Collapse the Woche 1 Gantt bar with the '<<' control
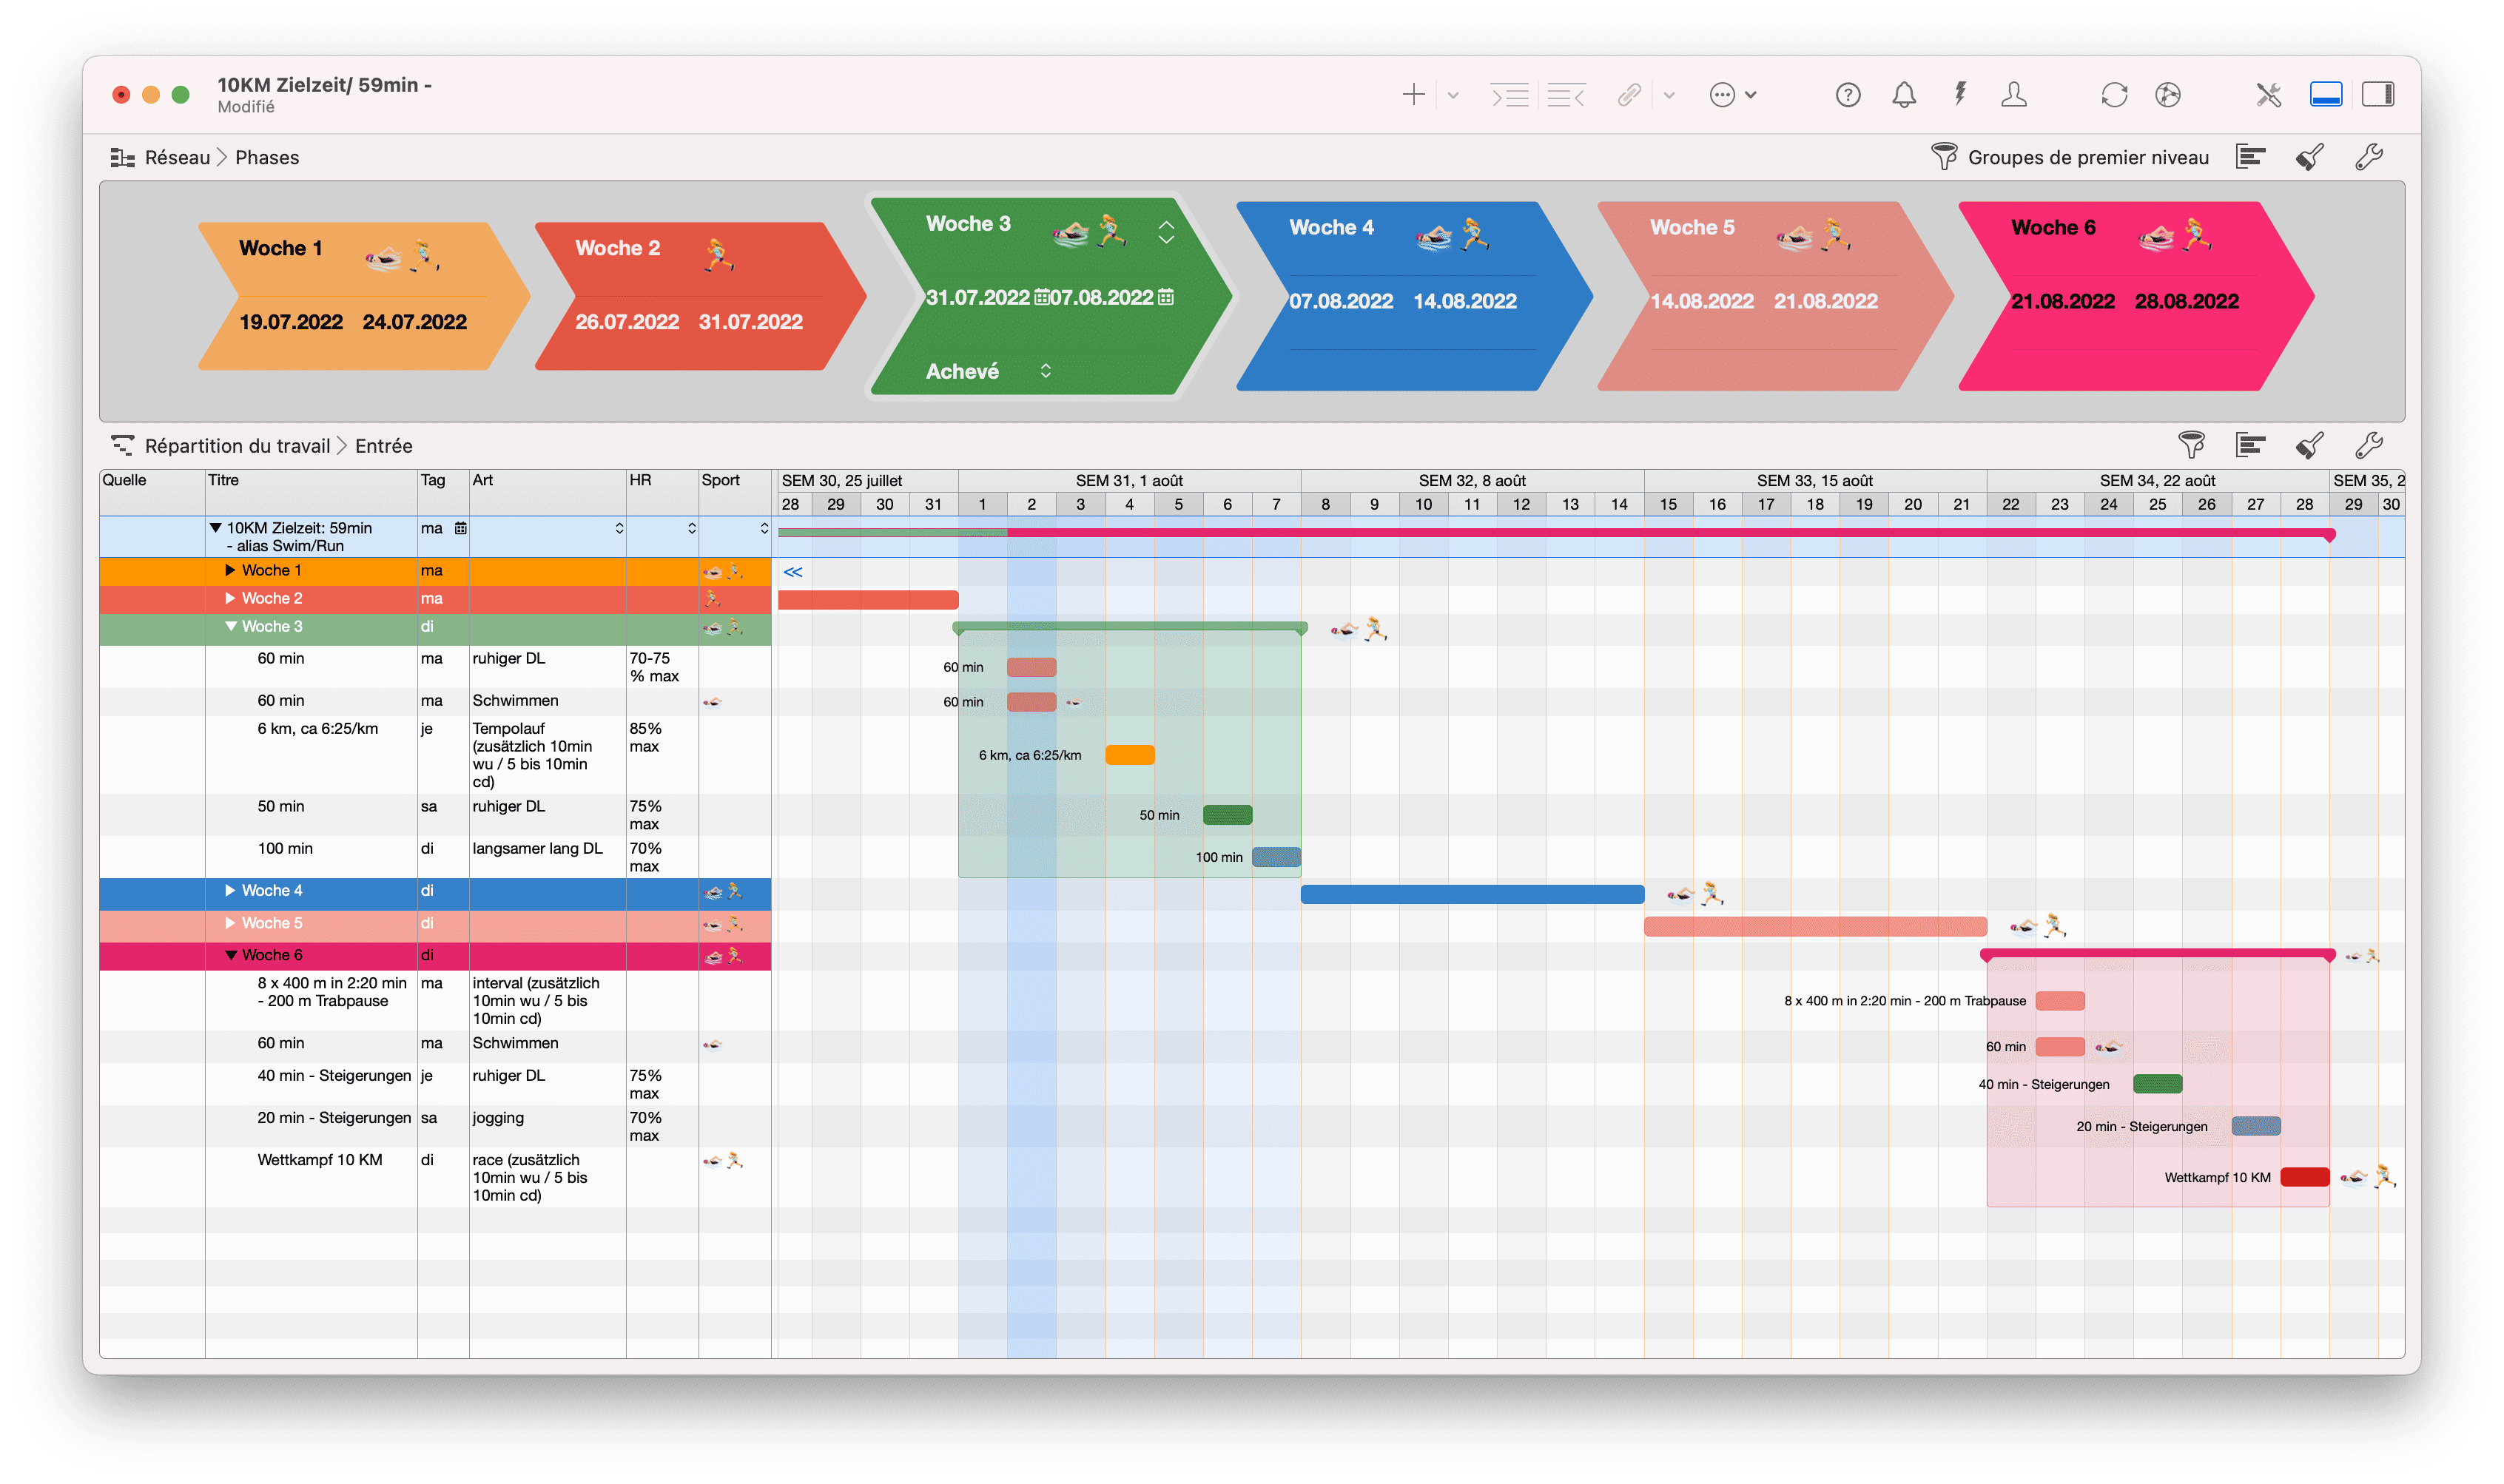 (x=793, y=572)
